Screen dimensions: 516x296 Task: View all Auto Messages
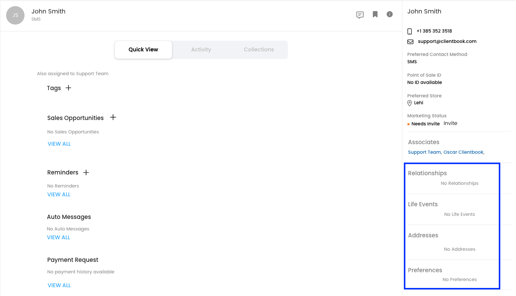(59, 237)
